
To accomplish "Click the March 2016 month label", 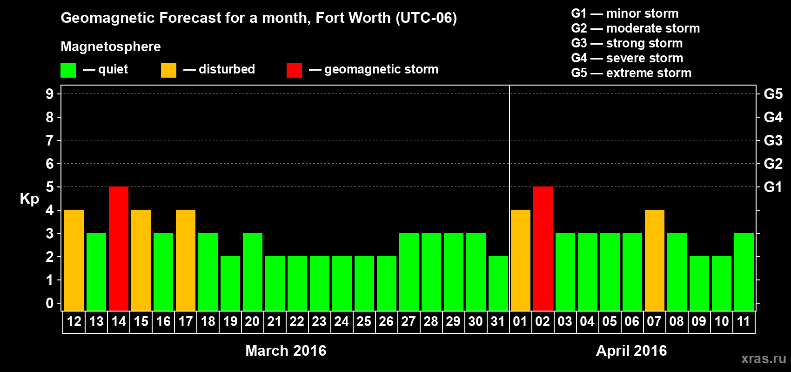I will pos(286,351).
